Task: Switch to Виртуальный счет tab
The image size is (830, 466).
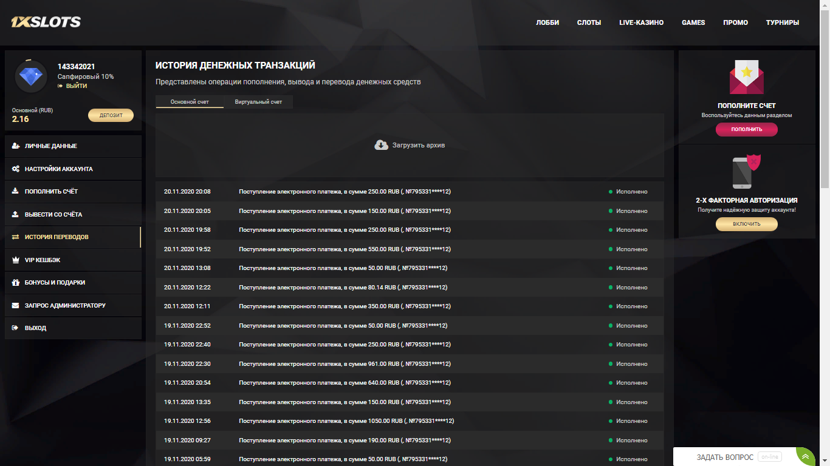Action: [258, 102]
